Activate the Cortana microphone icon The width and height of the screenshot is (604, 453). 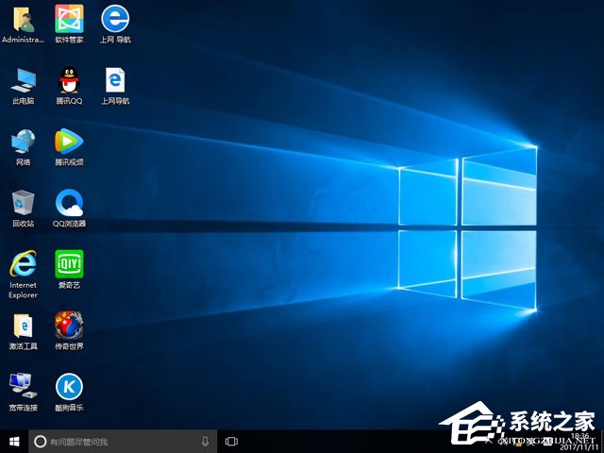coord(205,441)
